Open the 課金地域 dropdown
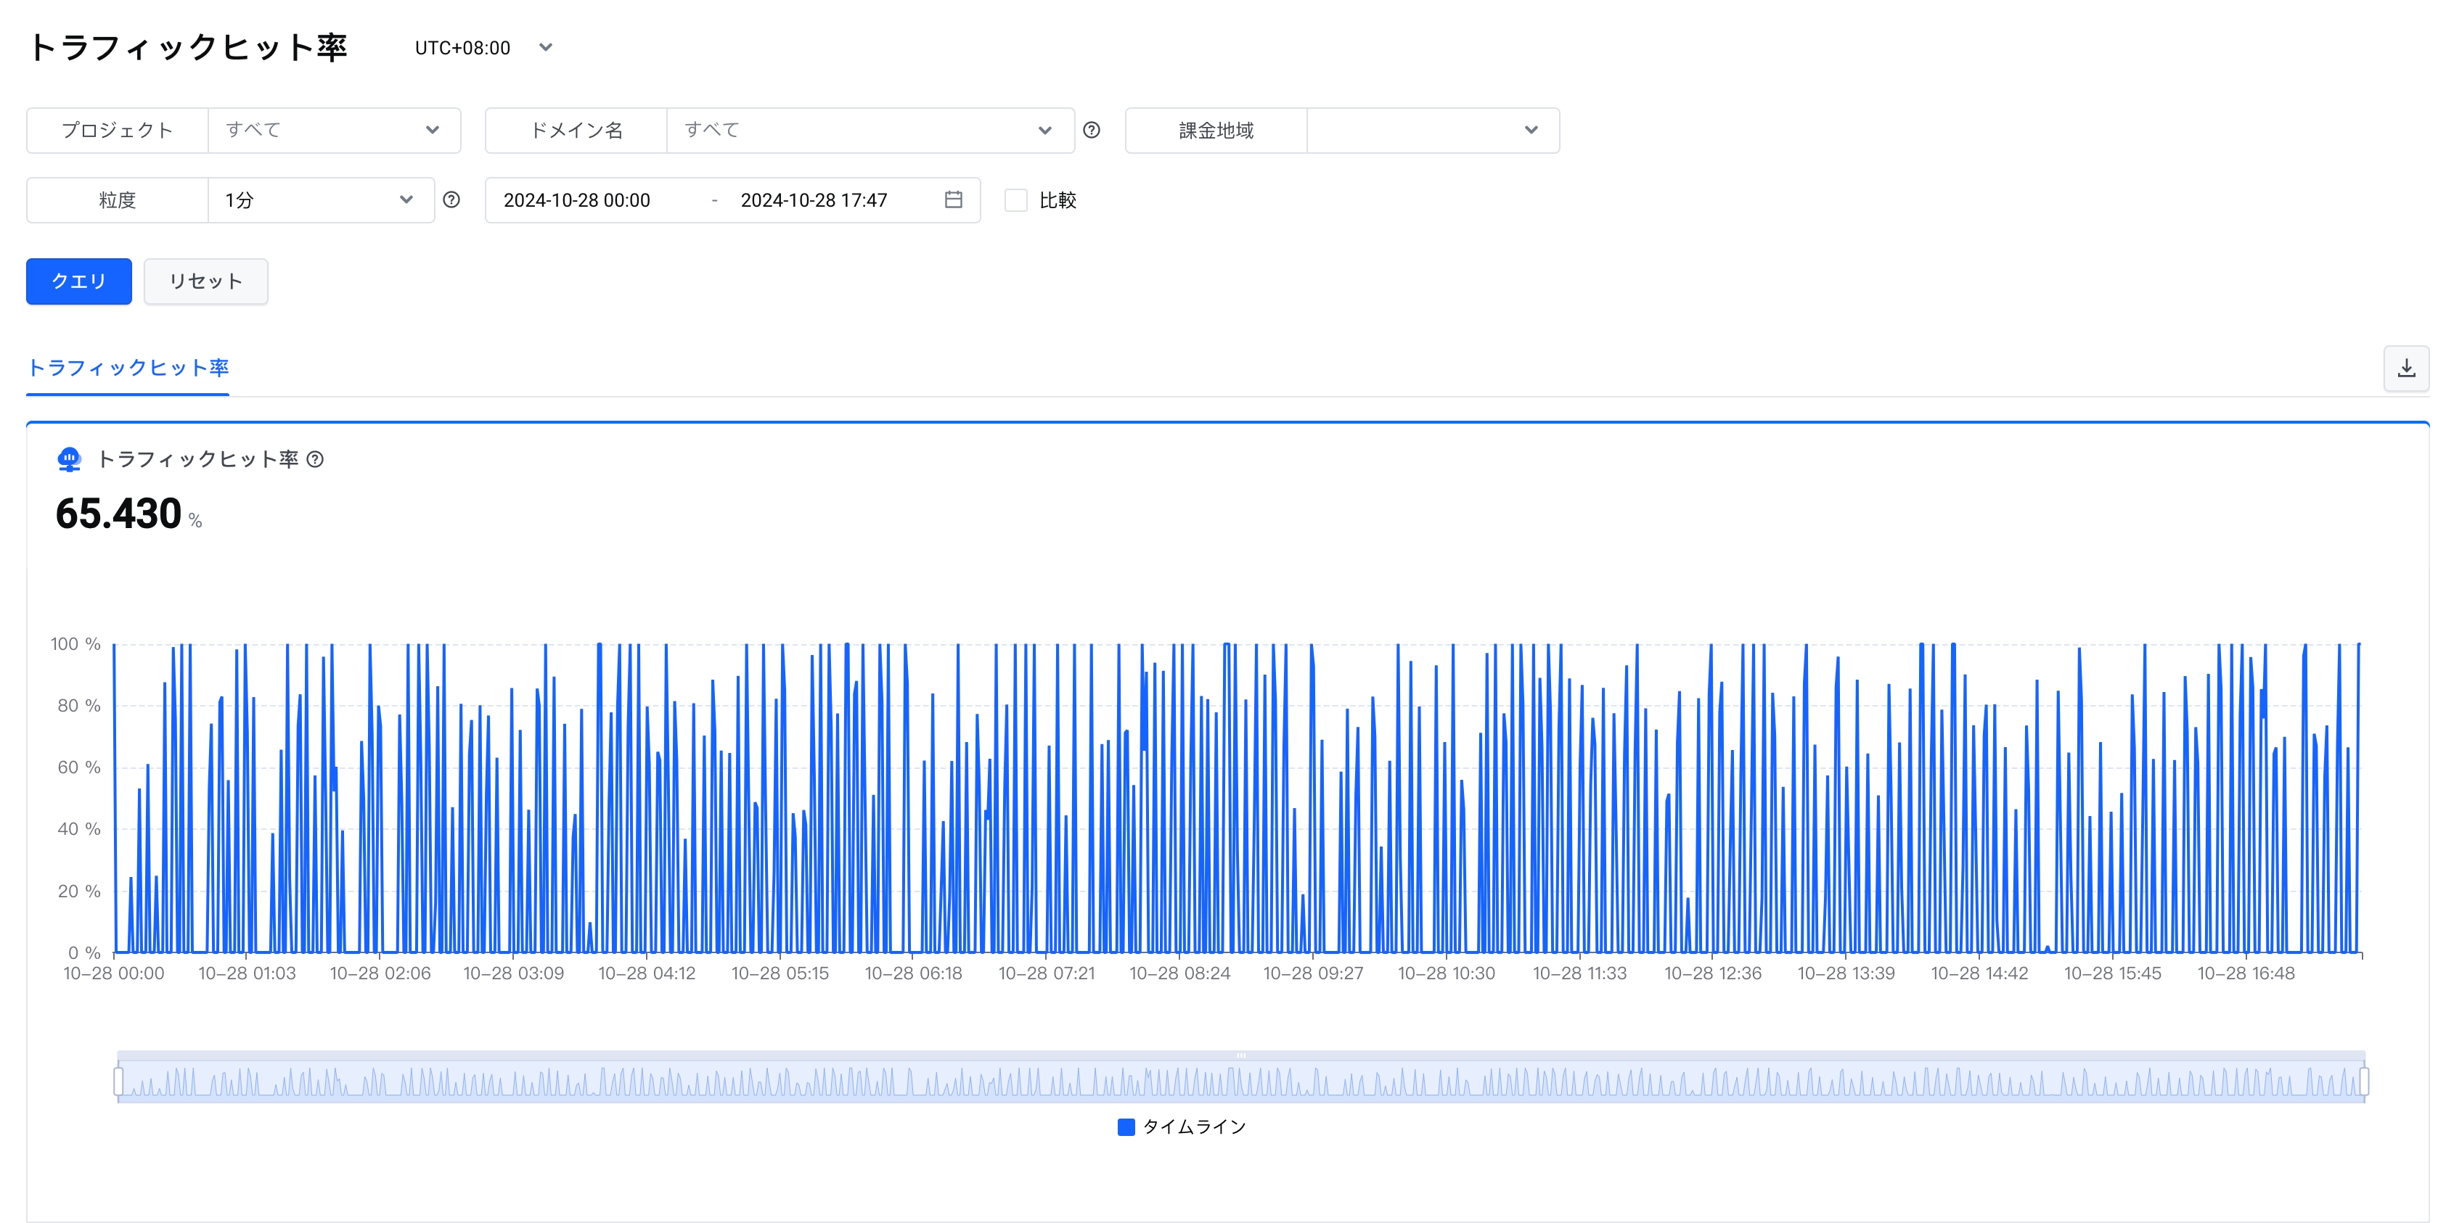 (x=1433, y=130)
